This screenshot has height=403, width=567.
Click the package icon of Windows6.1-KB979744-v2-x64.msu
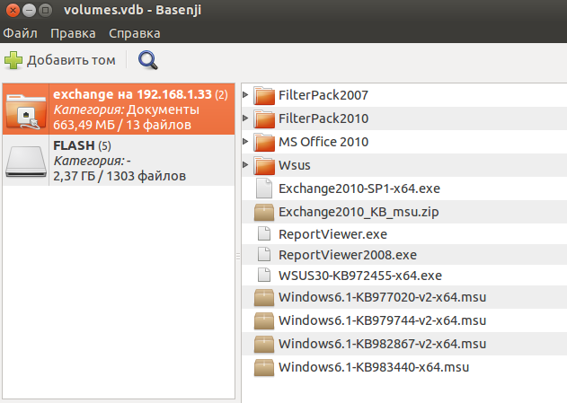coord(264,320)
